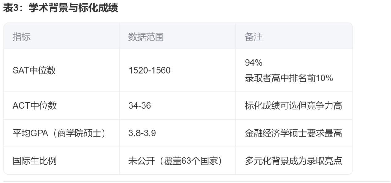This screenshot has width=391, height=183.
Task: Select the '指标' column header
Action: coord(21,37)
